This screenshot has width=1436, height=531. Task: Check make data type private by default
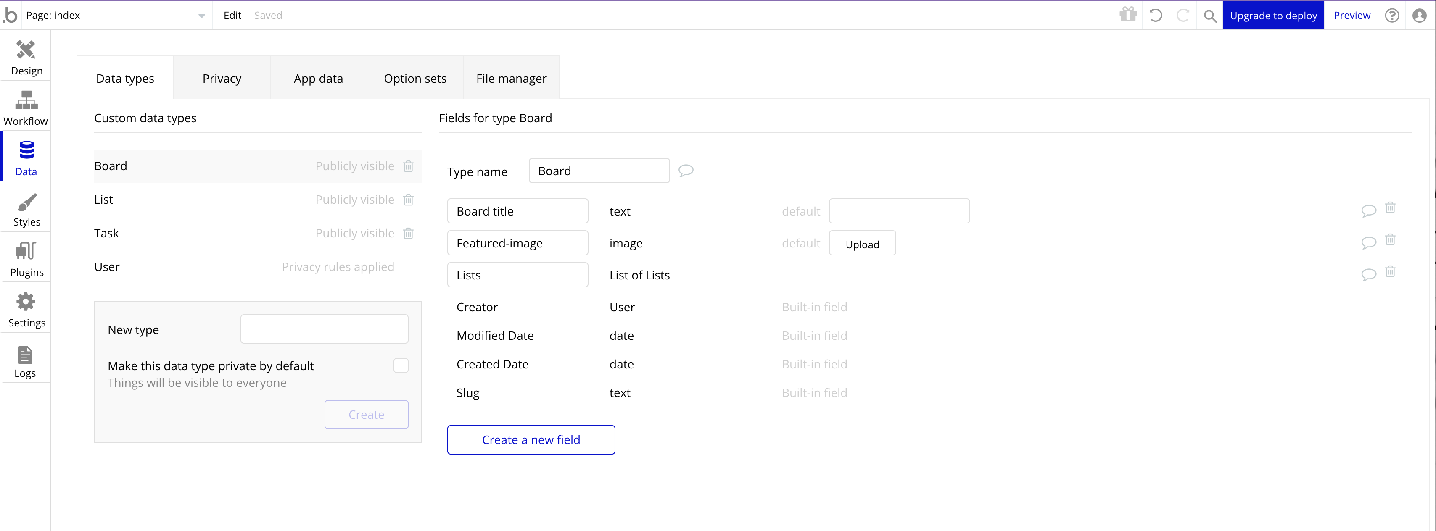coord(400,365)
